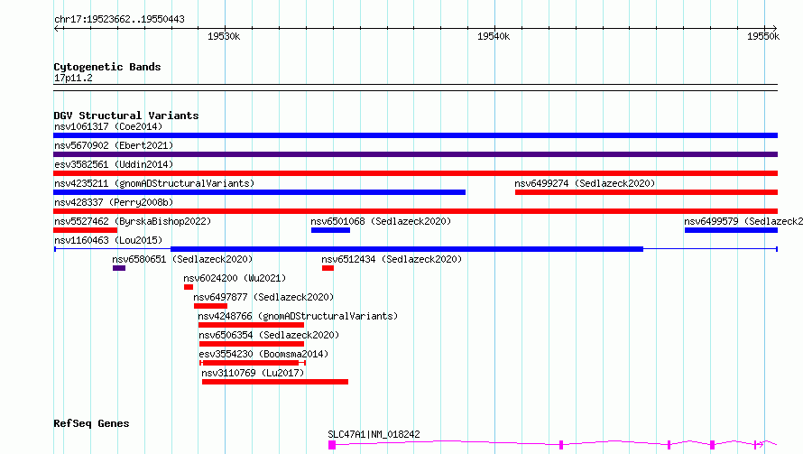The height and width of the screenshot is (454, 803).
Task: Click the 19540k ruler tick label
Action: tap(494, 36)
